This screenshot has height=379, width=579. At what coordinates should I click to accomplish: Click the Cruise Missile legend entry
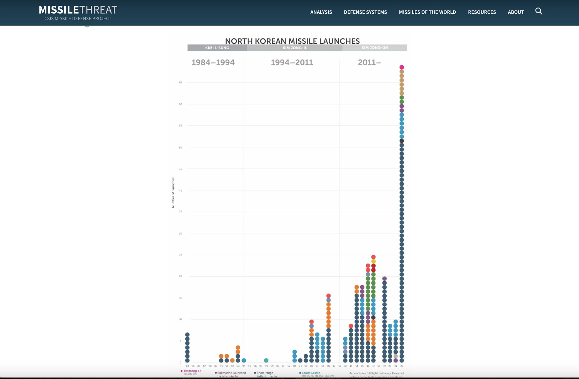click(x=311, y=373)
